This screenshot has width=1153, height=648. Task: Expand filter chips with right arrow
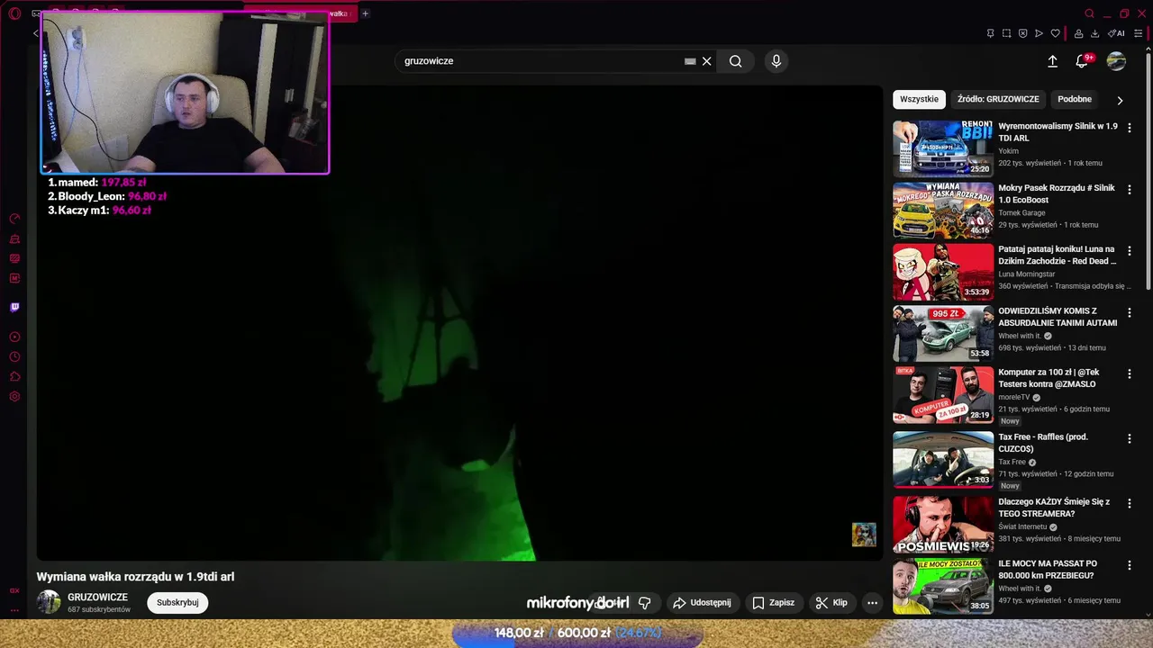click(x=1120, y=100)
